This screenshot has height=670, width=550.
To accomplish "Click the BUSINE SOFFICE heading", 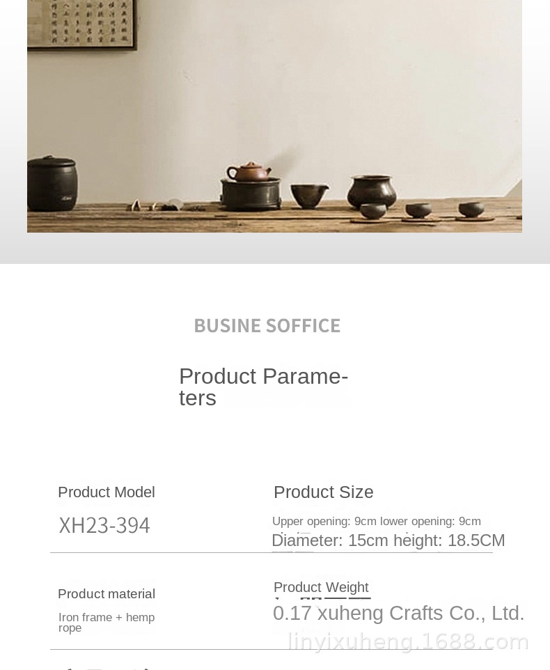I will (x=267, y=325).
